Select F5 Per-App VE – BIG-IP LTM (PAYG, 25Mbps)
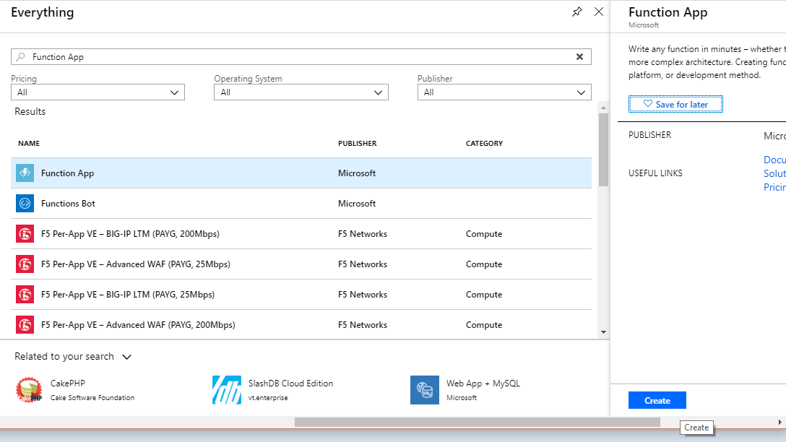 (x=301, y=295)
